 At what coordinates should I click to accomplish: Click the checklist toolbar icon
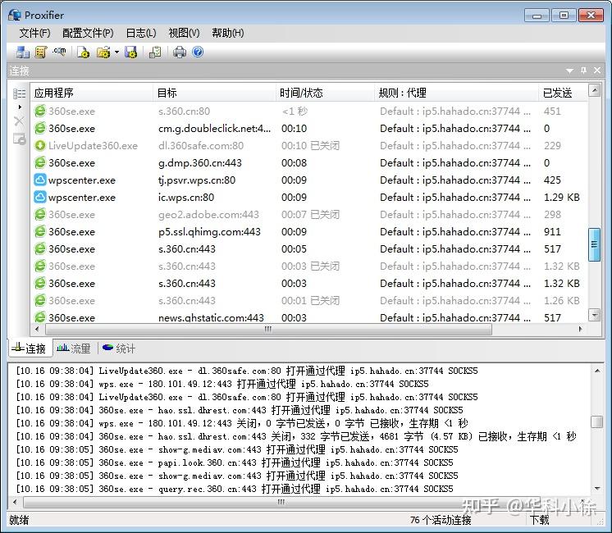point(155,52)
